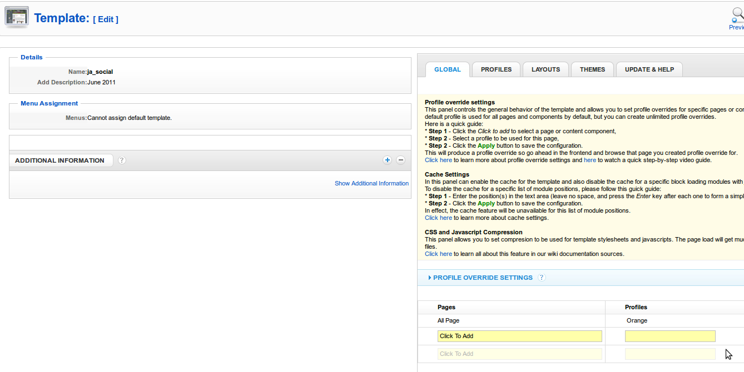Switch to the Global tab
Screen dimensions: 744x372
point(448,69)
